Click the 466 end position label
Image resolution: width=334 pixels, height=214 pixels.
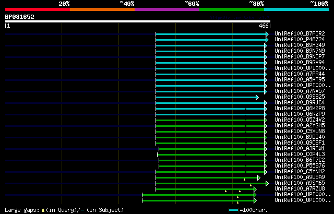tap(264, 26)
